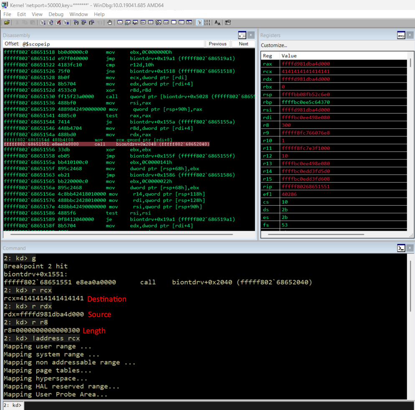Toggle Source Mode Off (101) button
415x410 pixels.
[207, 23]
